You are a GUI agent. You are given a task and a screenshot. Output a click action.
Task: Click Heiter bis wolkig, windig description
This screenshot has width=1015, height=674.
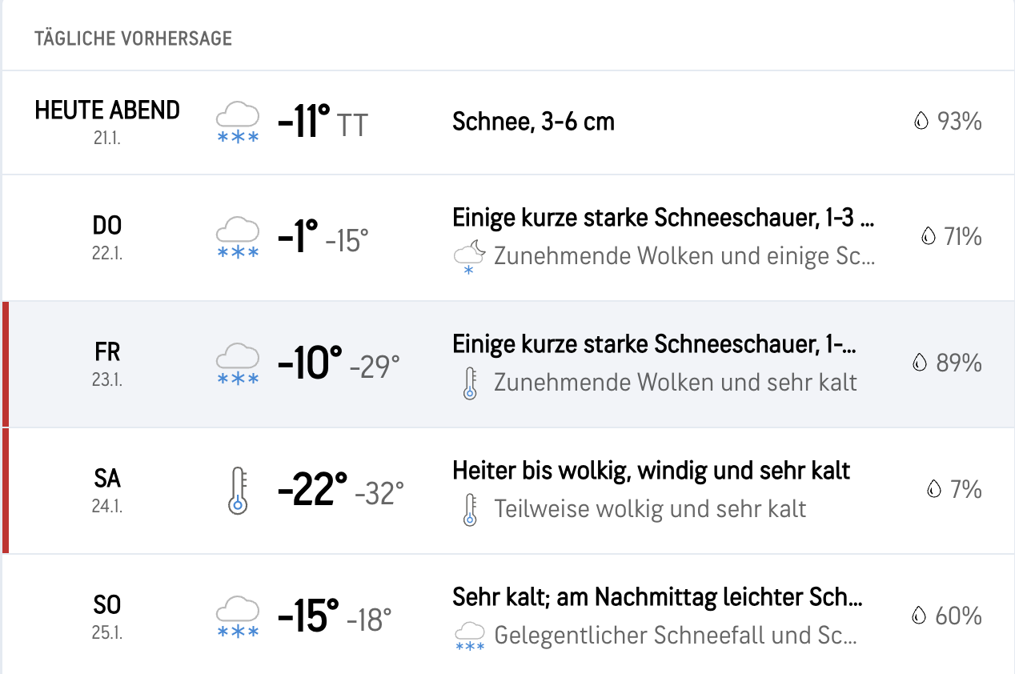651,470
